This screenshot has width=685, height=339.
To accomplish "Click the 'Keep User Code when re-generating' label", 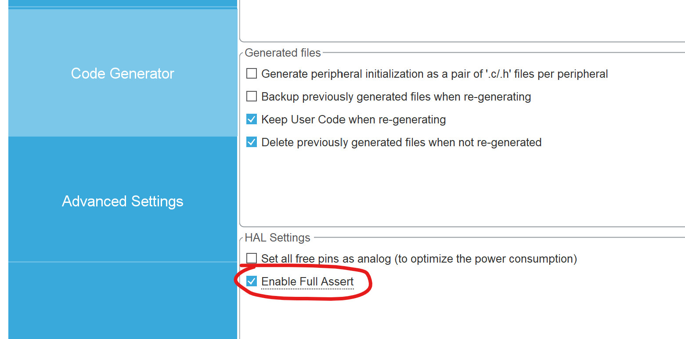I will (x=353, y=119).
